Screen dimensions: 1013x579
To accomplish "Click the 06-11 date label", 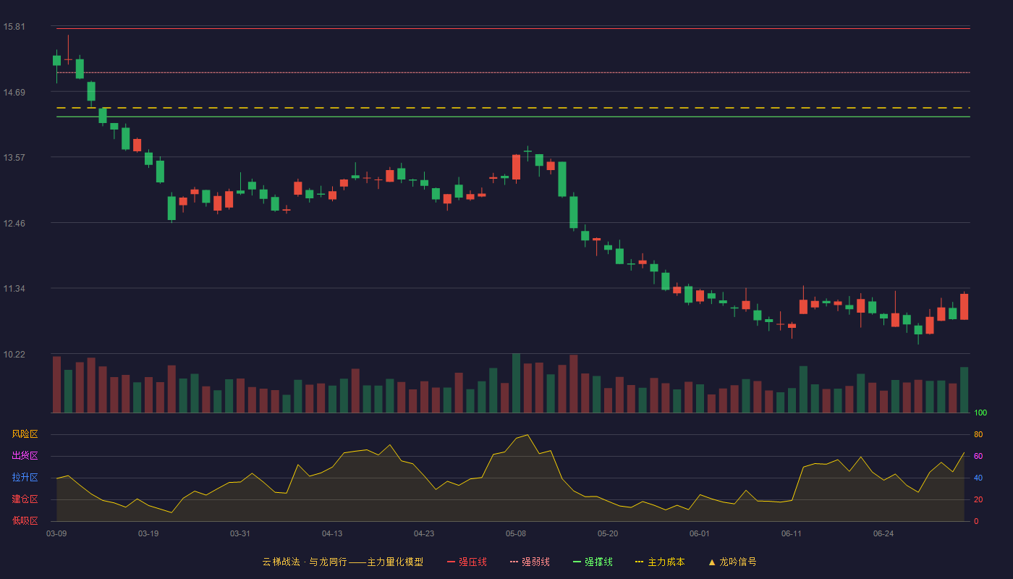I will tap(792, 533).
